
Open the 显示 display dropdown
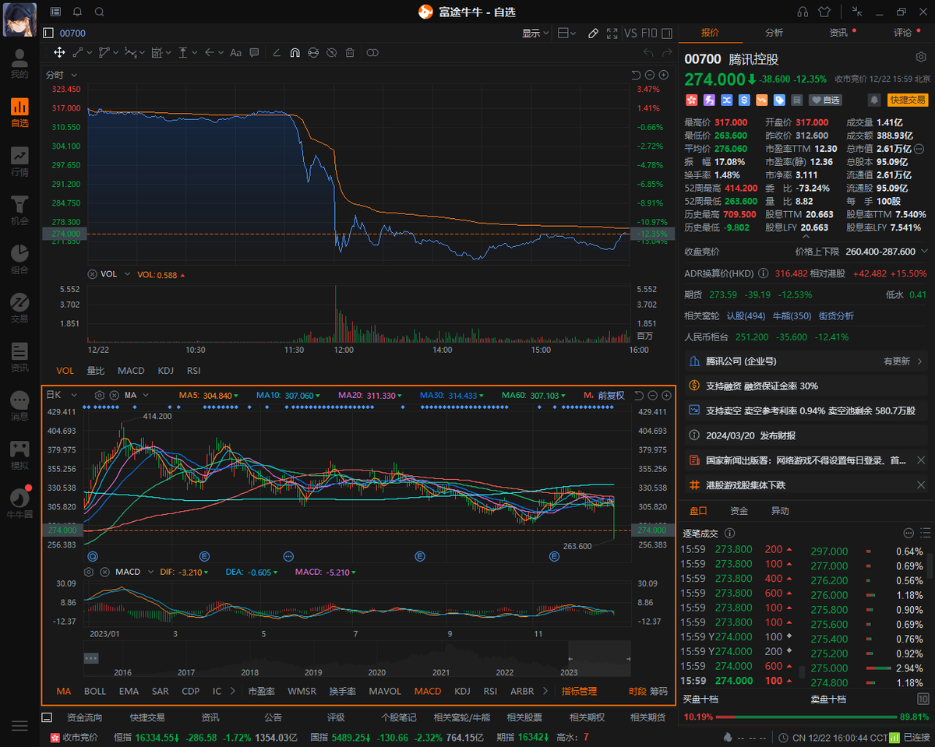[535, 33]
